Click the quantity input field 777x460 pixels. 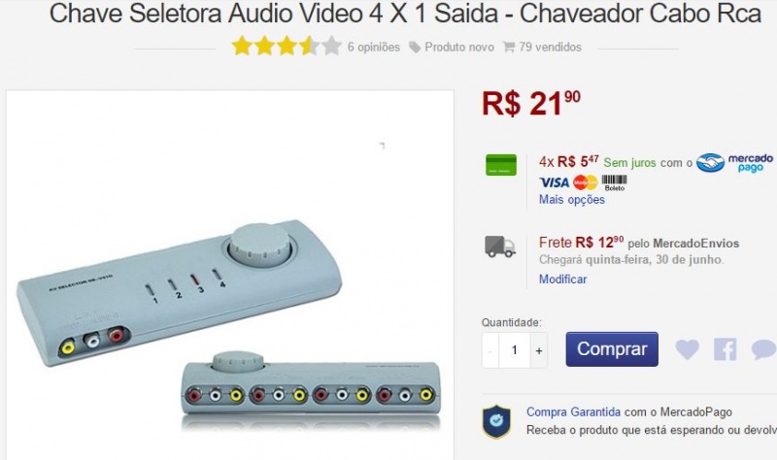pos(515,350)
